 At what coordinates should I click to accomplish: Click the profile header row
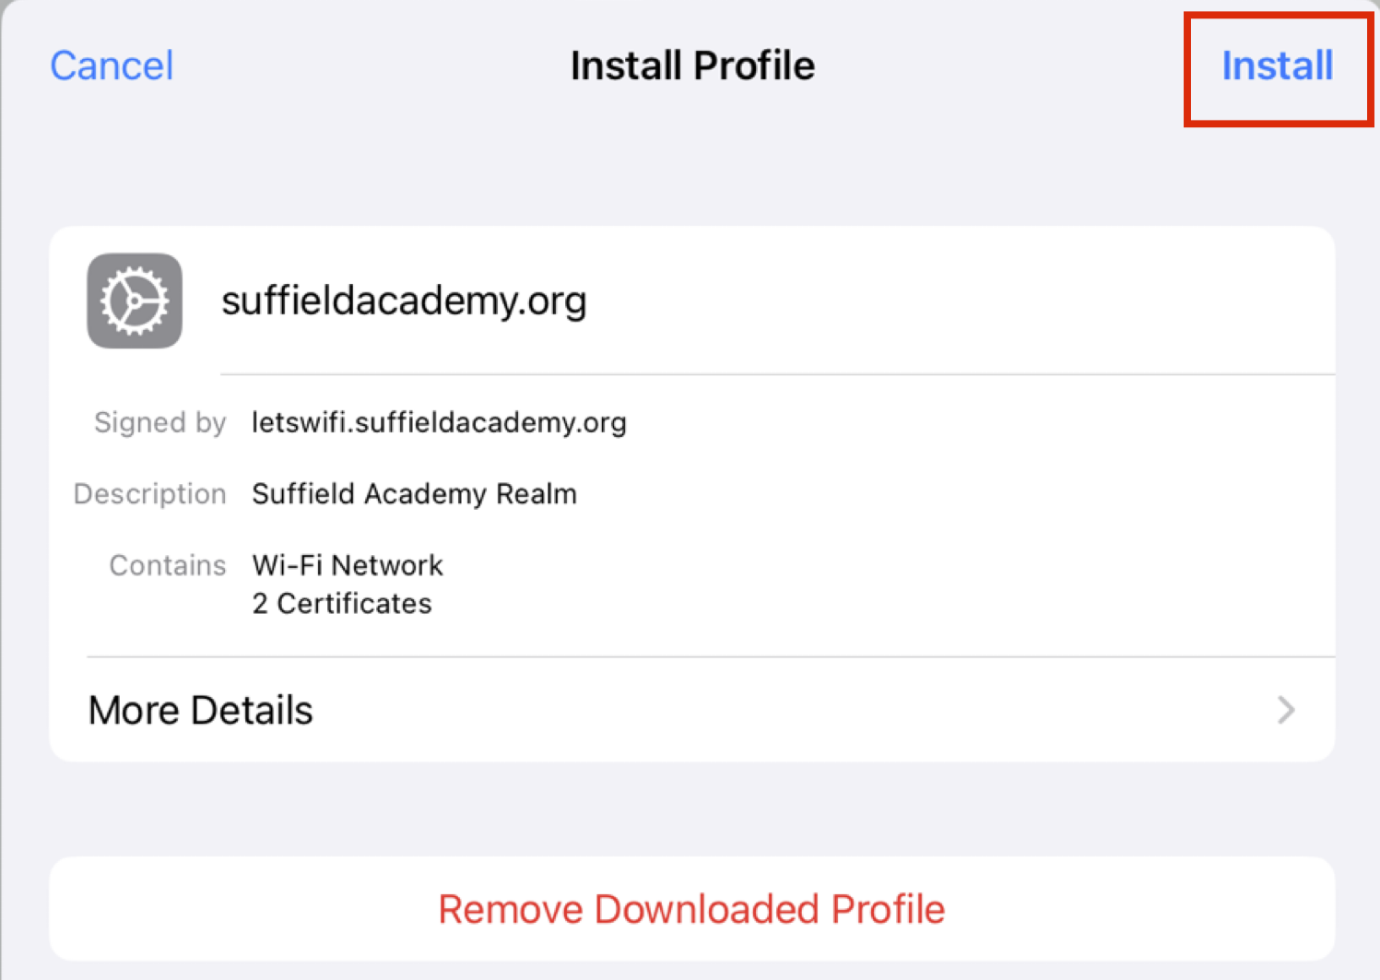691,301
